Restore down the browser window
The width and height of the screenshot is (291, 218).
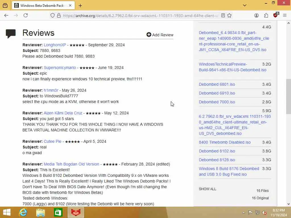coord(273,3)
